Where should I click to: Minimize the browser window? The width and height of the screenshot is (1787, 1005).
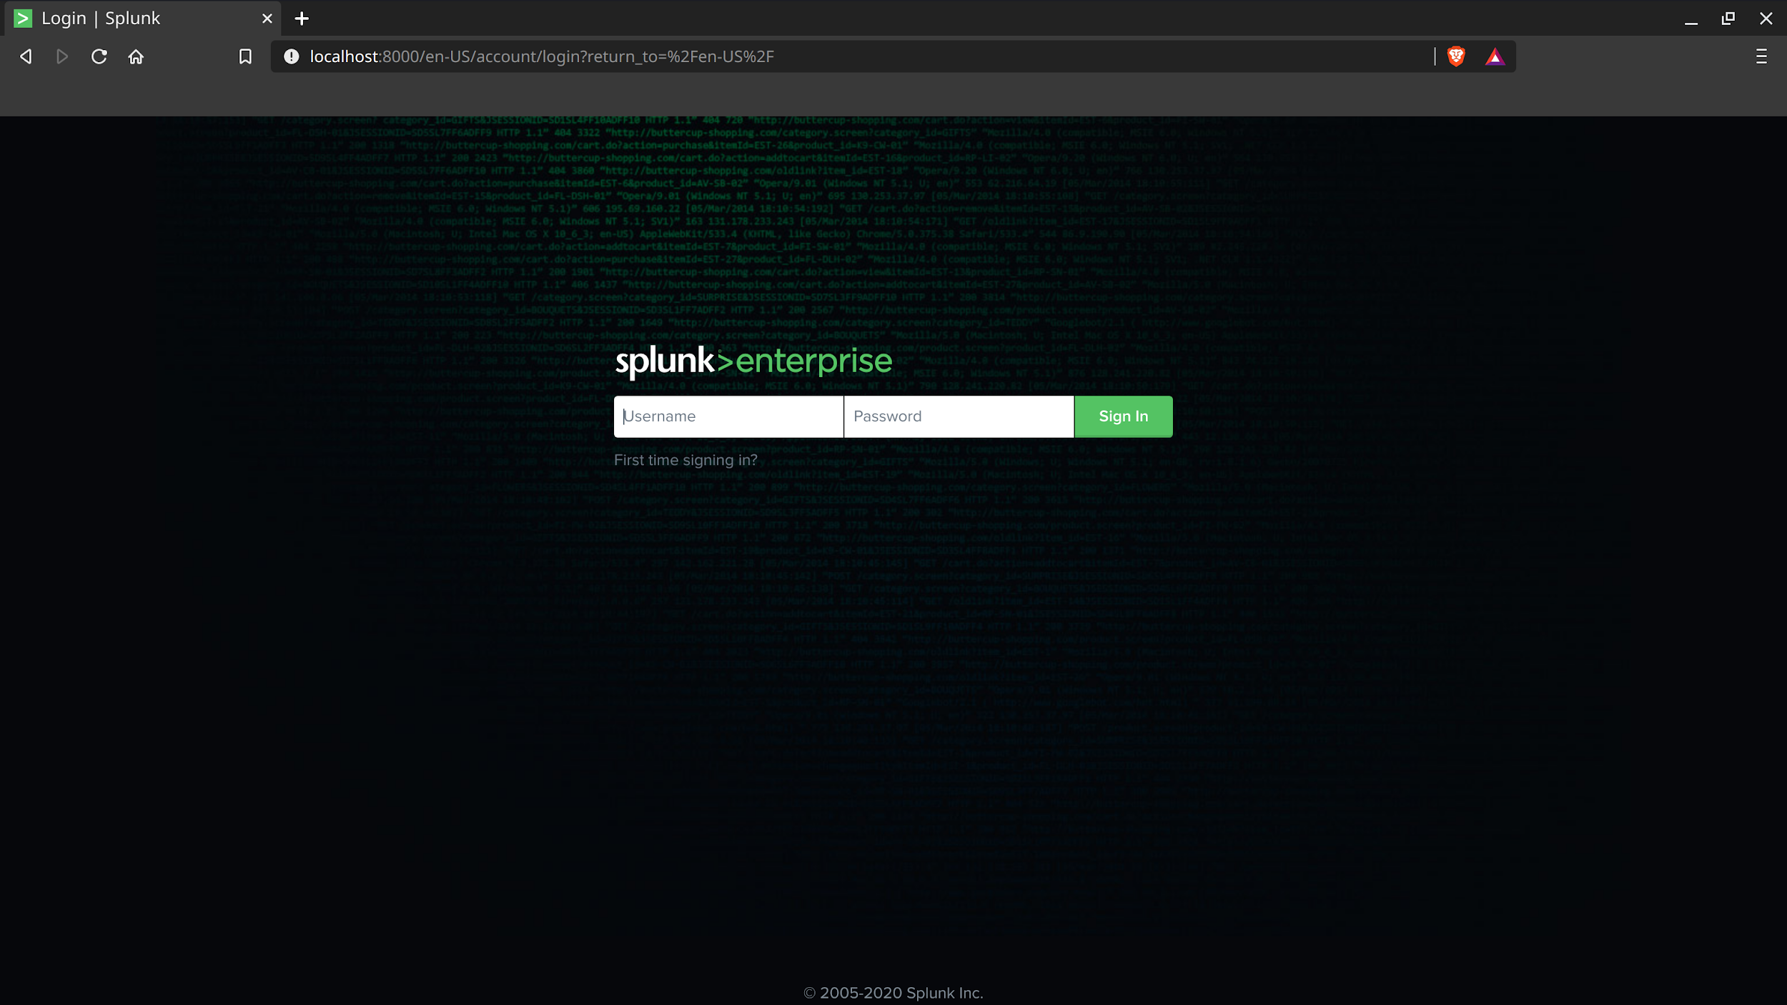[x=1691, y=19]
